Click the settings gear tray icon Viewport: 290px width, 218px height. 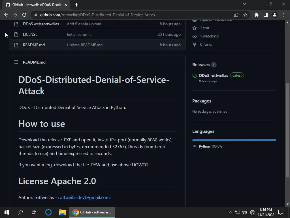tap(252, 212)
